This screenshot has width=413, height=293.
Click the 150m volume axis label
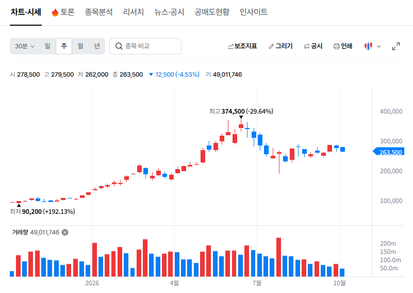388,252
